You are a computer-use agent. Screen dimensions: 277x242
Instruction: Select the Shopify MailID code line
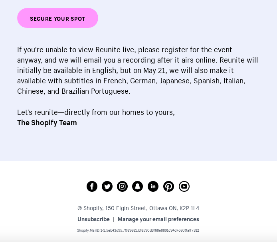pyautogui.click(x=138, y=230)
